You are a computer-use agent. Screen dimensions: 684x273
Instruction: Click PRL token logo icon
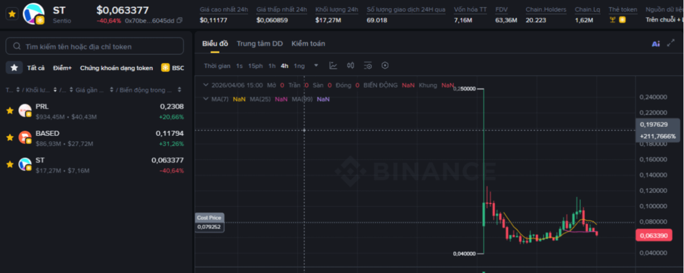tap(25, 111)
